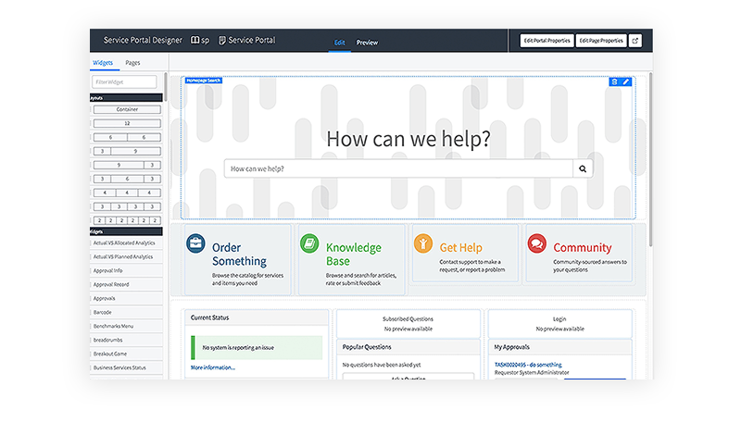Select the 2-2-2-2-2-2 column layout
This screenshot has width=741, height=423.
point(127,220)
